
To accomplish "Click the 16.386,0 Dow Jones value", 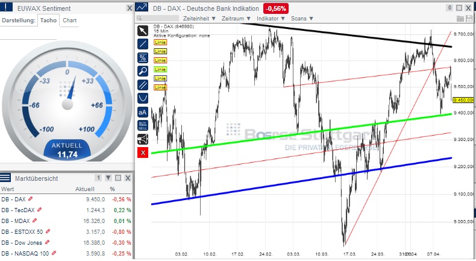I will click(94, 243).
